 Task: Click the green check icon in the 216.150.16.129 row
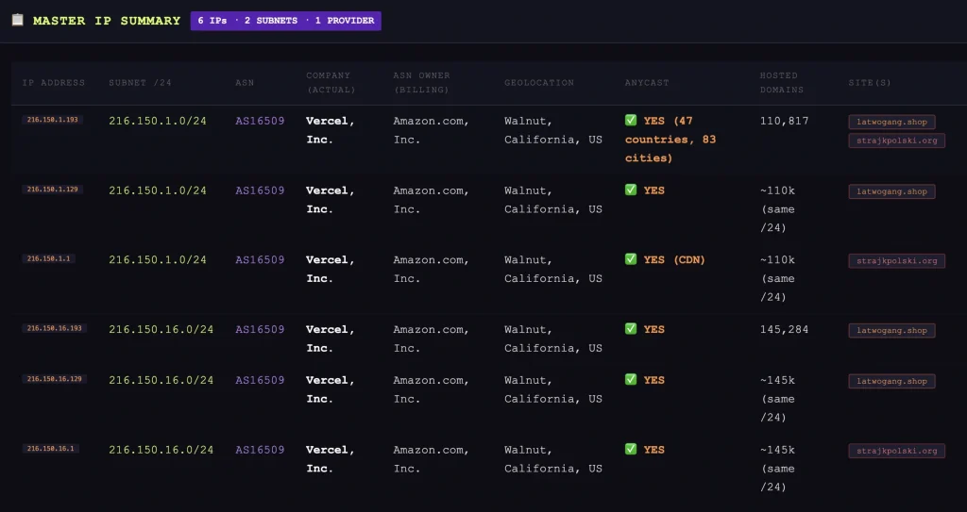(630, 380)
